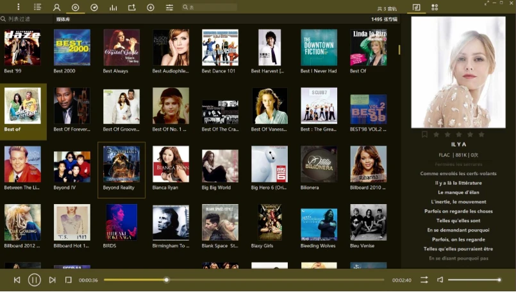
Task: Click the playback progress bar
Action: tap(244, 280)
